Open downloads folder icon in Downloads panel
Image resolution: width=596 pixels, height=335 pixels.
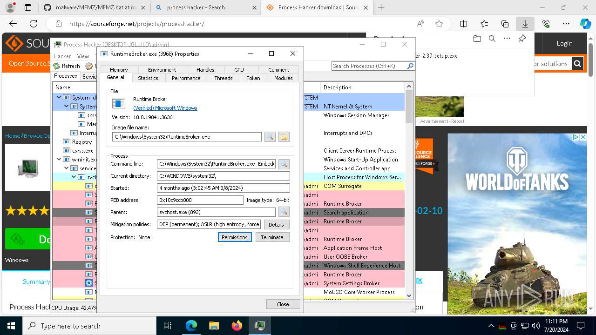click(477, 39)
